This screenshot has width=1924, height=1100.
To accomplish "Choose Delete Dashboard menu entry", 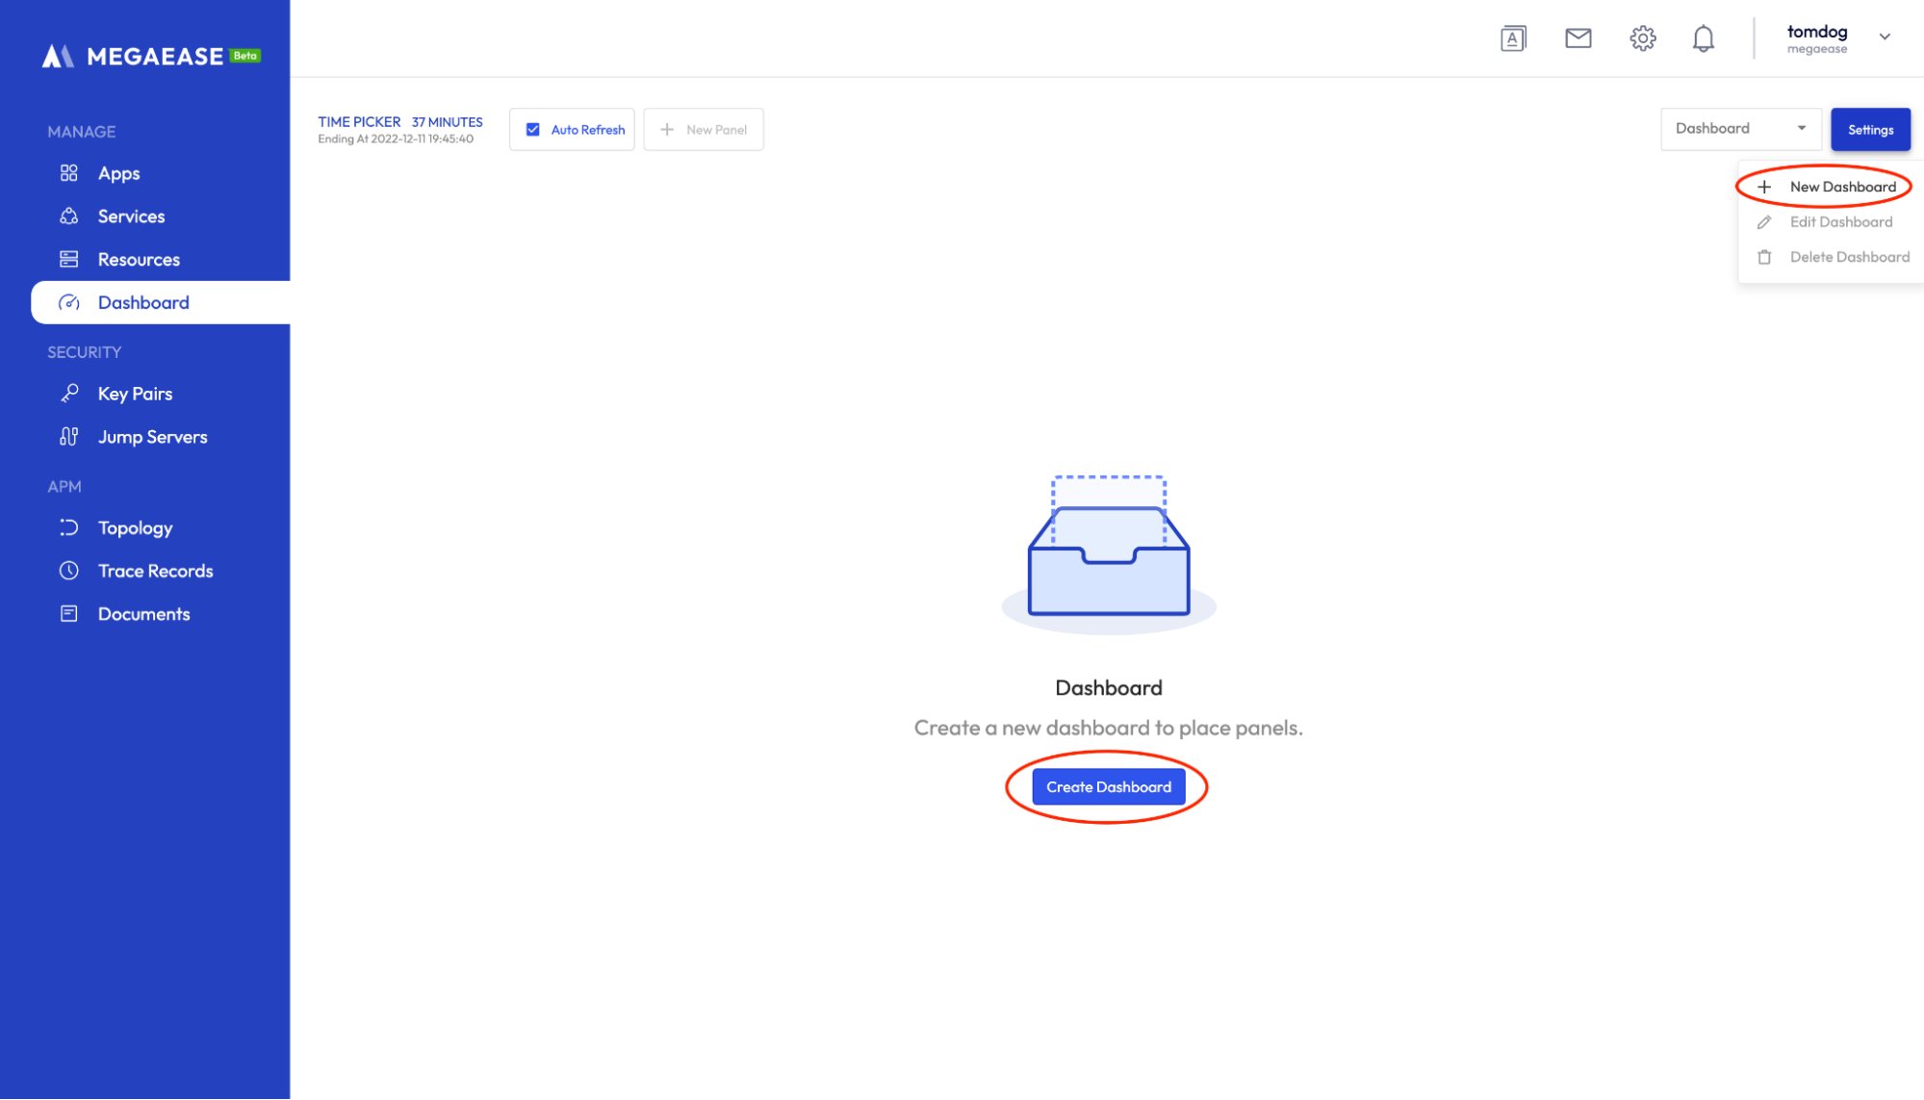I will pos(1848,257).
